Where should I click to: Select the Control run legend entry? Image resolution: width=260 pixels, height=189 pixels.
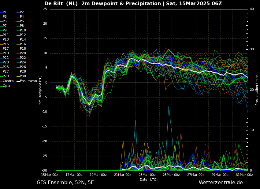9,81
